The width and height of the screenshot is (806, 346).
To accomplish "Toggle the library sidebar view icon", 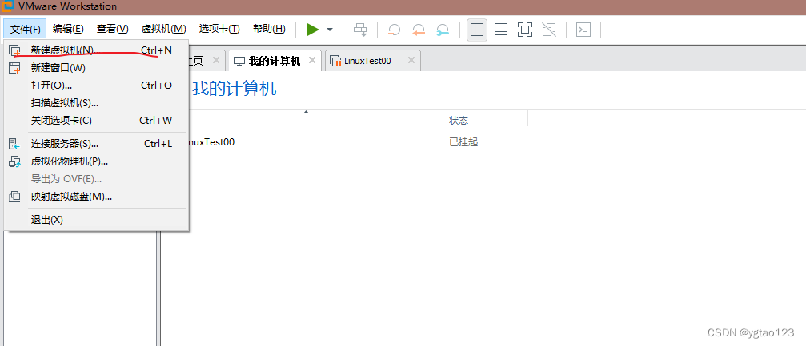I will (477, 30).
